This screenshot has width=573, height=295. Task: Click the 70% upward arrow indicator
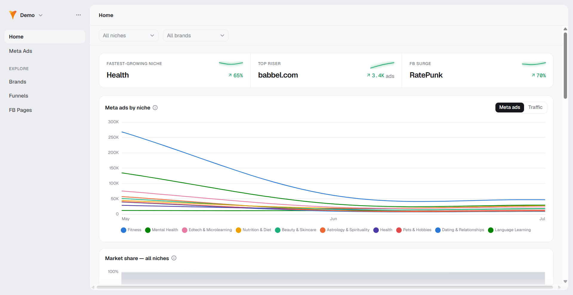[533, 75]
